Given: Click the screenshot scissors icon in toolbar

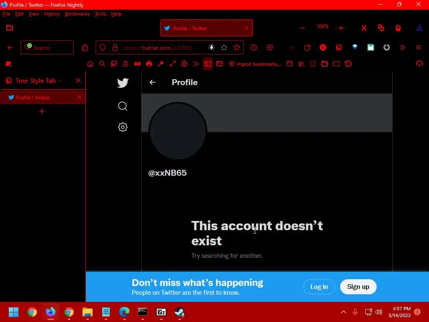Looking at the screenshot, I should point(114,64).
